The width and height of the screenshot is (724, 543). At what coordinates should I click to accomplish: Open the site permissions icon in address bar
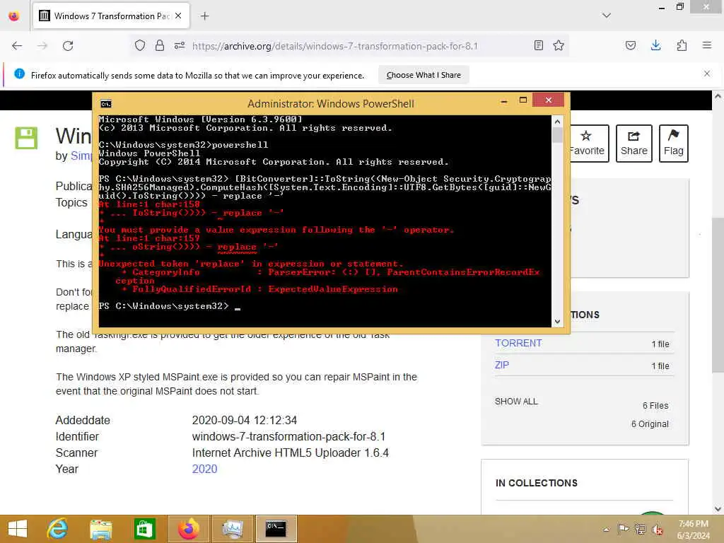(x=180, y=46)
